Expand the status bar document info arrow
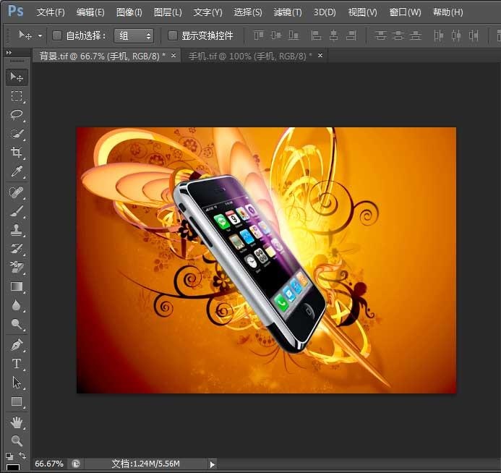 212,464
